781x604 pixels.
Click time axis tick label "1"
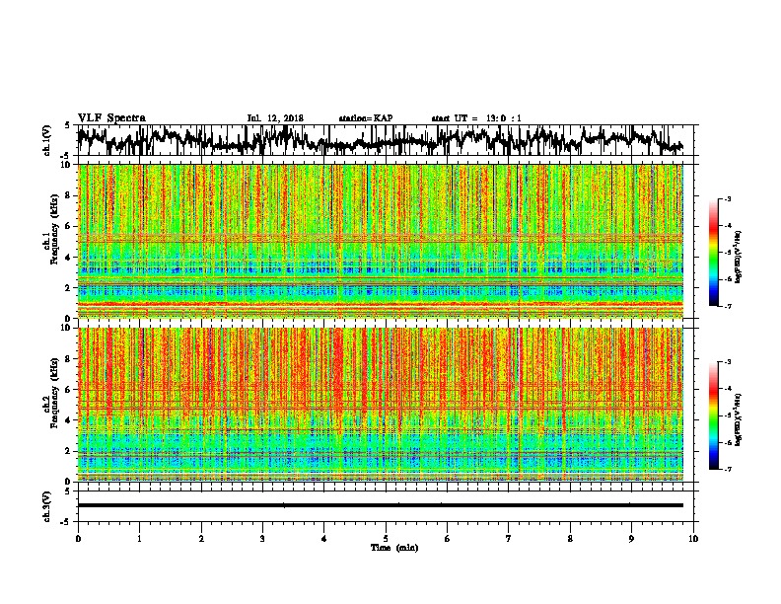point(139,539)
